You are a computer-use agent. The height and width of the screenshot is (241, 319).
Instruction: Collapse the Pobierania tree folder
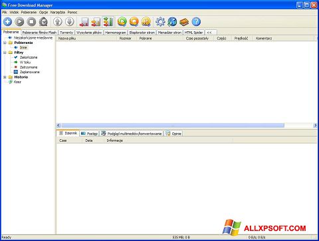[5, 43]
